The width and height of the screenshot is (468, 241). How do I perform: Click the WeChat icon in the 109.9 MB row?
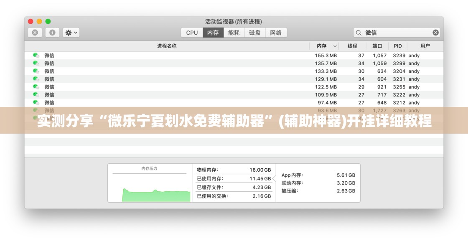pos(36,94)
